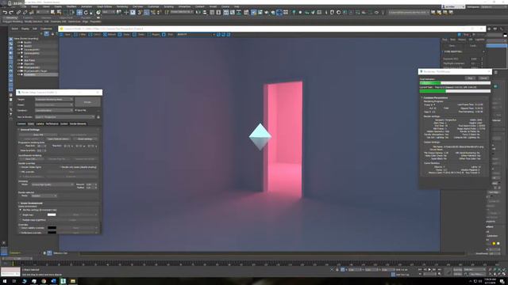Select Multiple maps (LightMix) radio option
Viewport: 508px width, 285px height.
pos(20,220)
